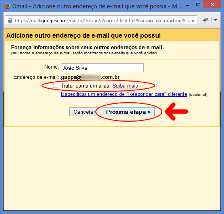This screenshot has width=224, height=214.
Task: Click the 'Nome:' field label
Action: tap(51, 67)
